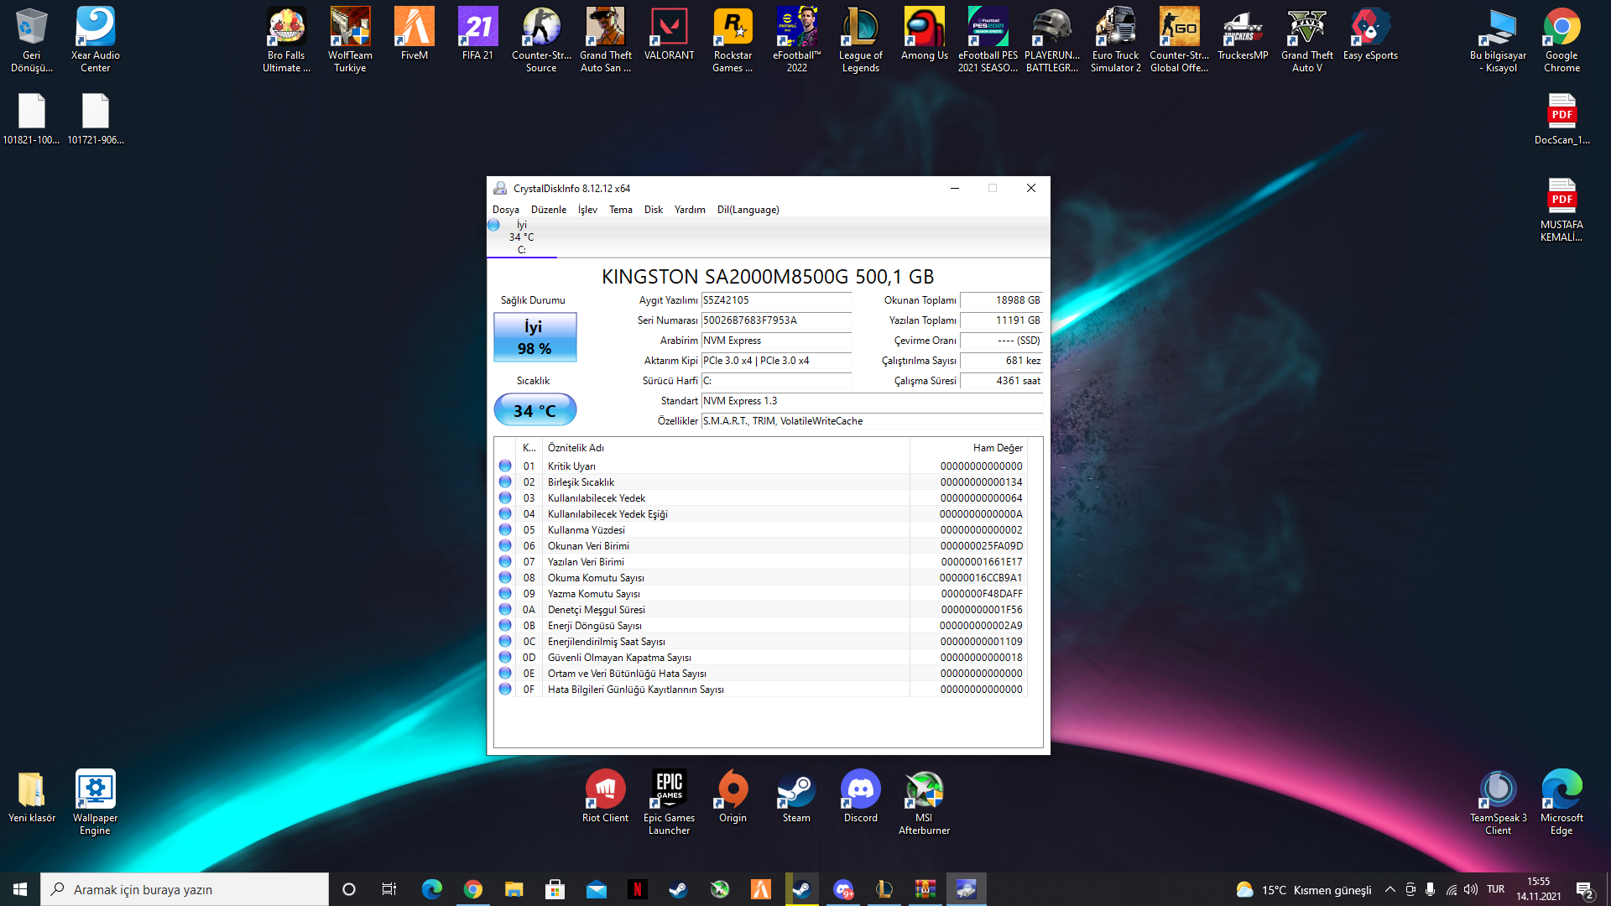Open the Riot Client desktop icon
The width and height of the screenshot is (1611, 906).
[605, 797]
